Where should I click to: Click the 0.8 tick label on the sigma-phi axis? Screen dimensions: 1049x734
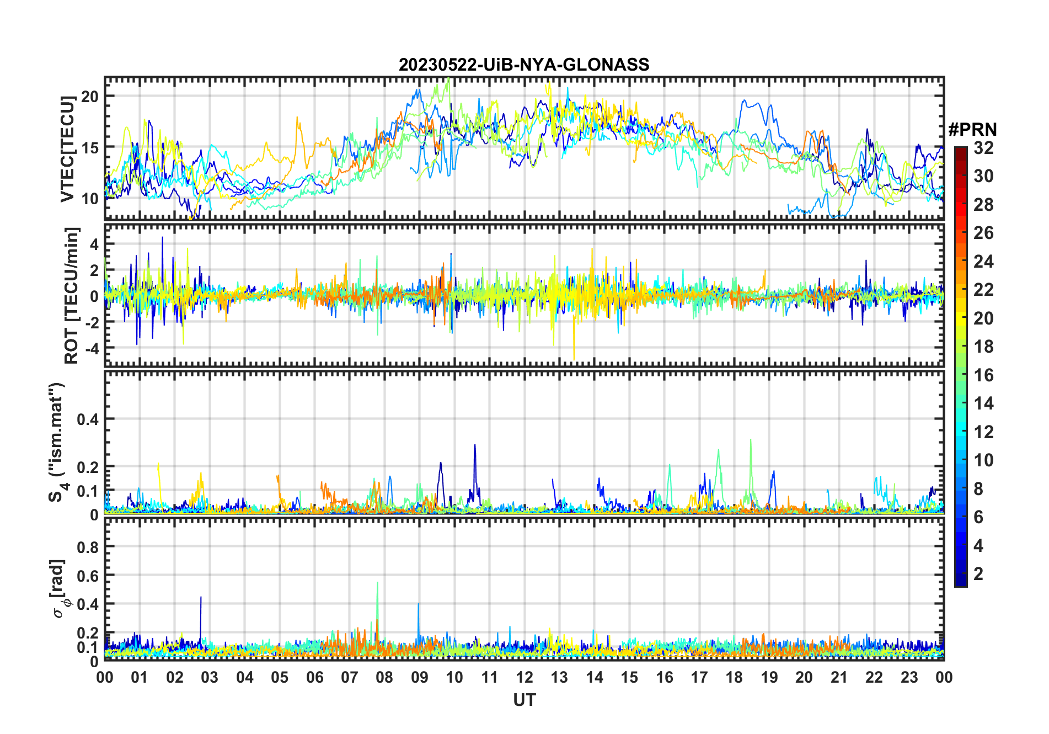coord(88,547)
